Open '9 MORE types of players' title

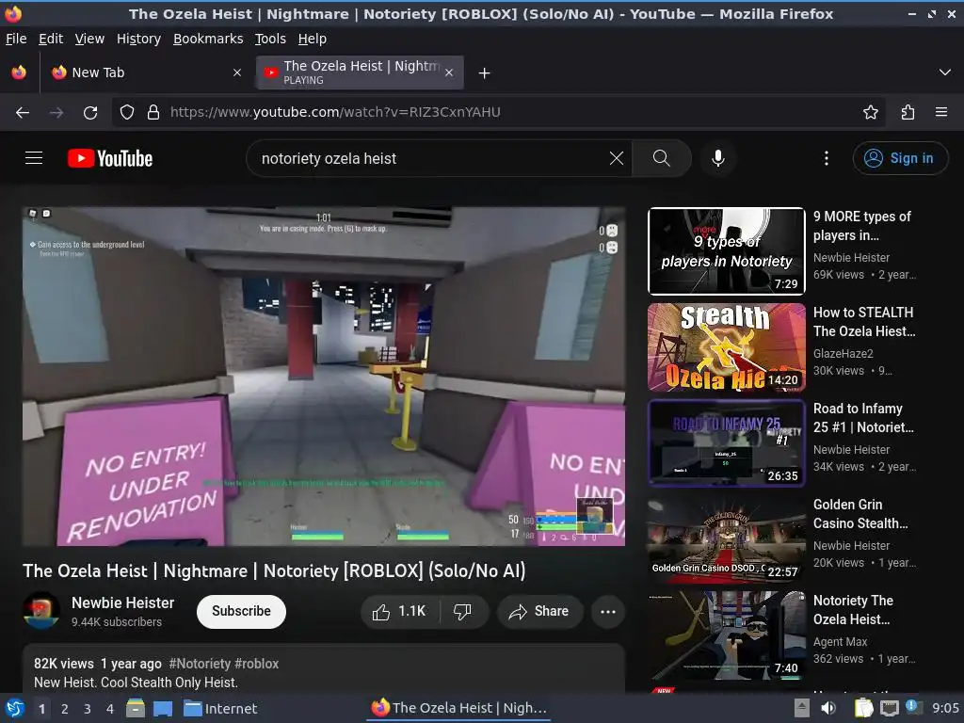click(x=862, y=226)
